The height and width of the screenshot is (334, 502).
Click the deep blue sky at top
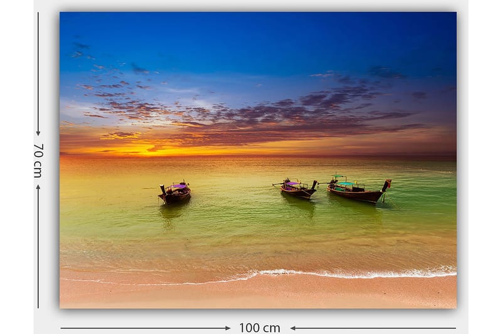(257, 31)
